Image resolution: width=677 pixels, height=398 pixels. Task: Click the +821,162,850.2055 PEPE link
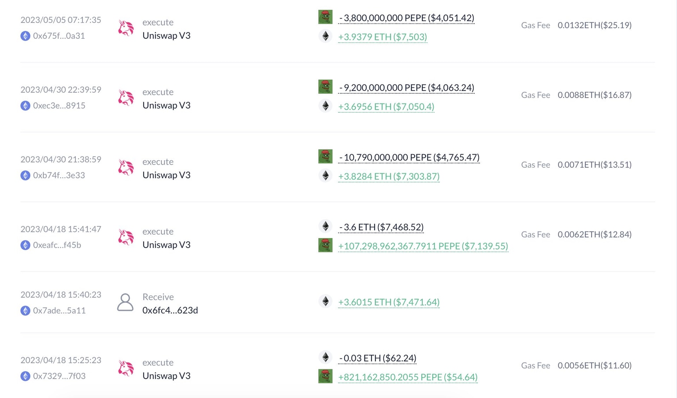click(407, 377)
